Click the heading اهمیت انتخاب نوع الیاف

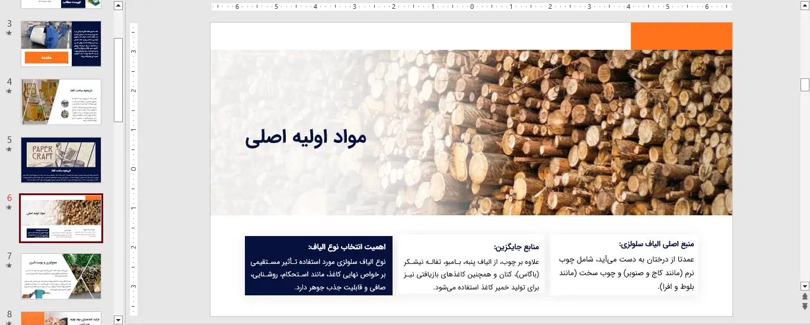(347, 246)
